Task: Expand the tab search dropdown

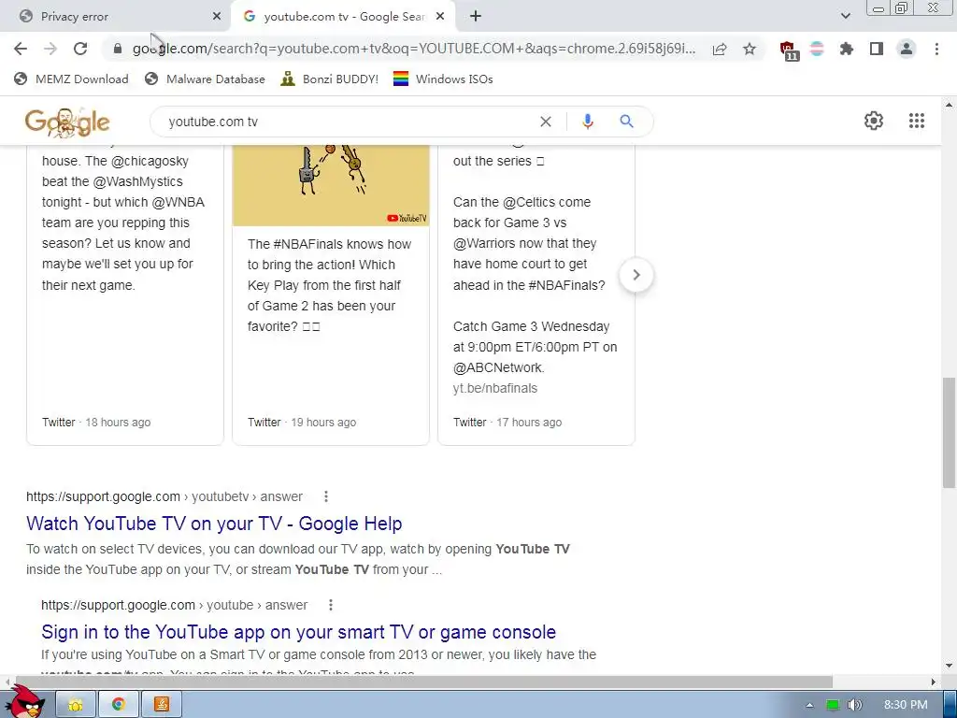Action: click(845, 17)
